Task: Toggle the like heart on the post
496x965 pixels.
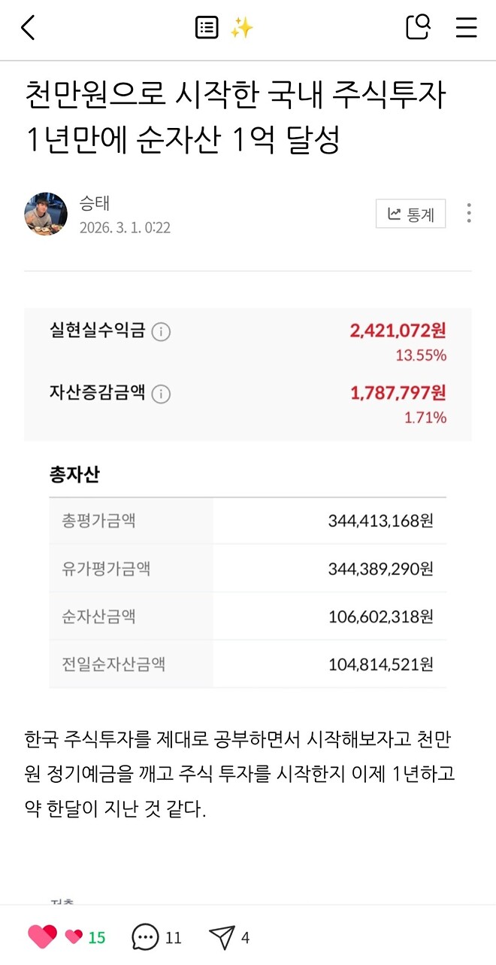Action: [41, 936]
